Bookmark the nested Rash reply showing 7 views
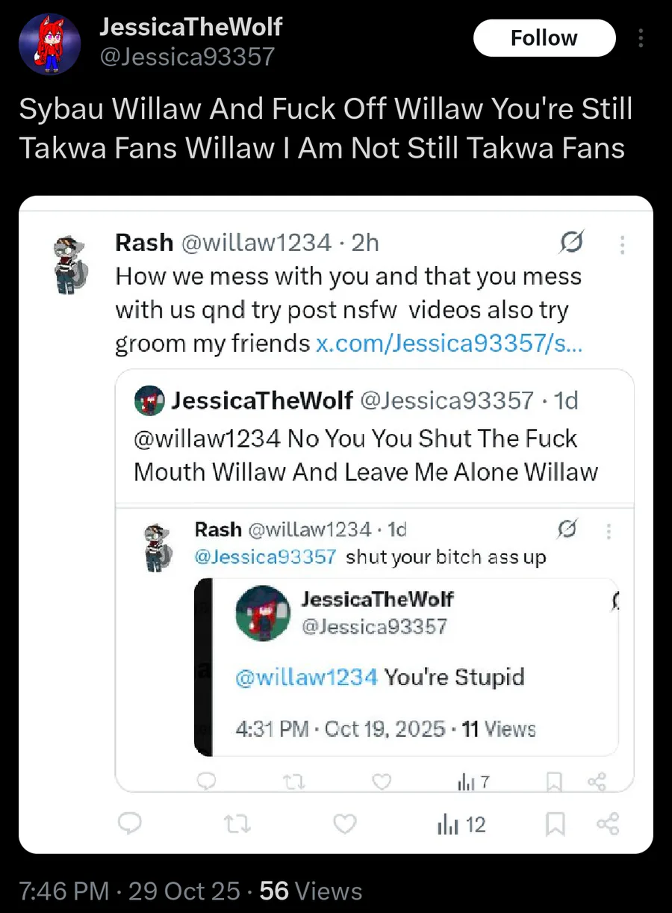This screenshot has height=913, width=672. coord(554,782)
